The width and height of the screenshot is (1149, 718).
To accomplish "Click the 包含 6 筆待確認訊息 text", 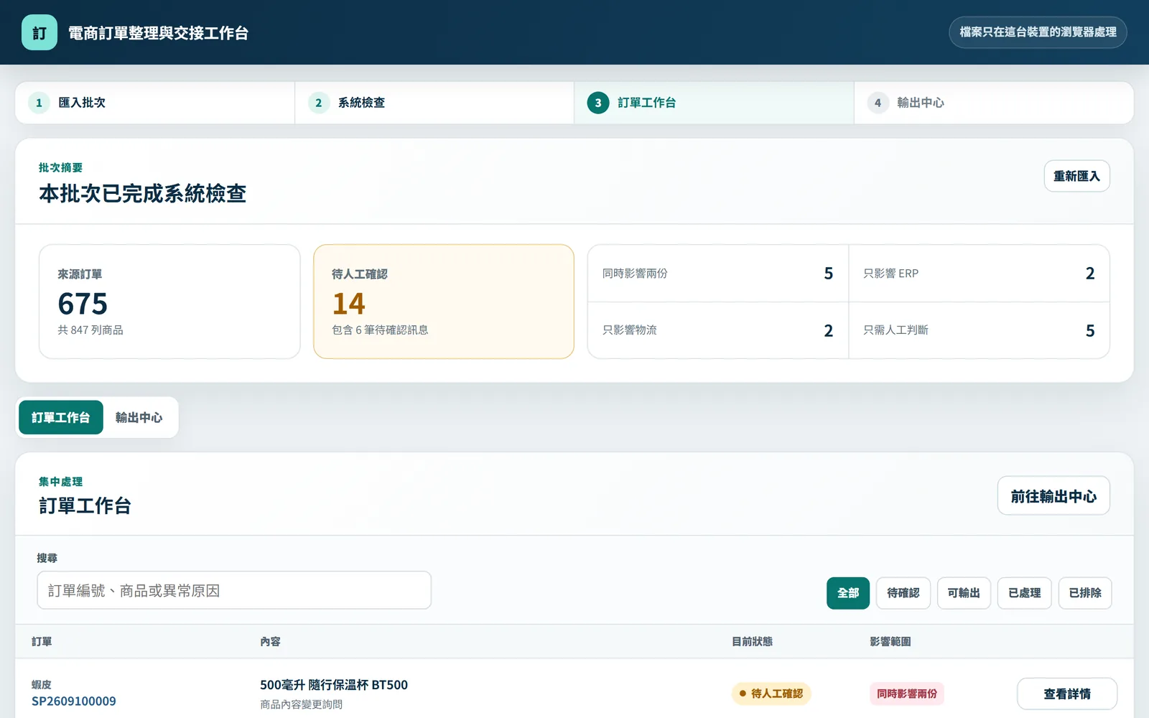I will (x=380, y=330).
